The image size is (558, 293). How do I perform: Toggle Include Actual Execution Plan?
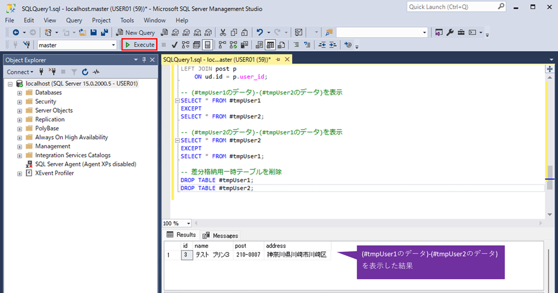pos(222,45)
